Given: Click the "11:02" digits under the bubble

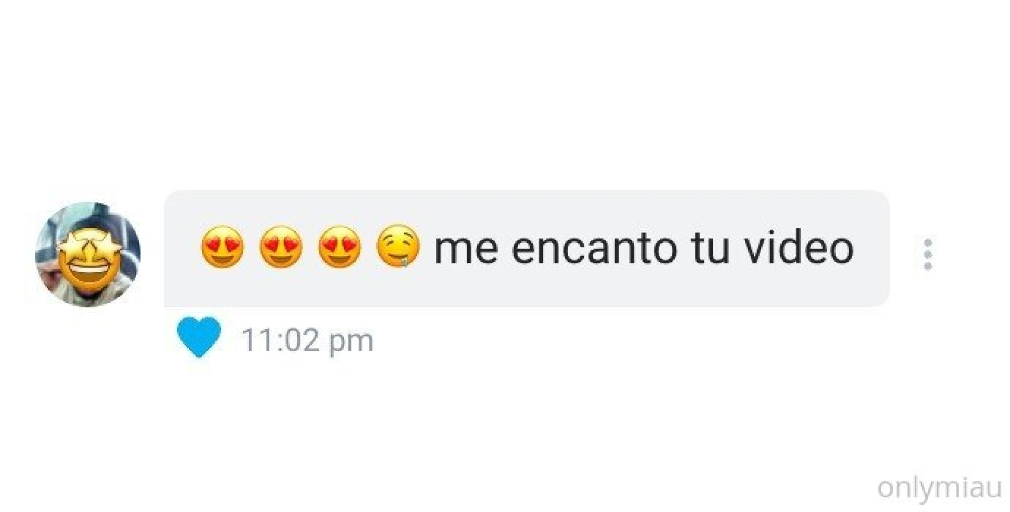Looking at the screenshot, I should click(281, 340).
